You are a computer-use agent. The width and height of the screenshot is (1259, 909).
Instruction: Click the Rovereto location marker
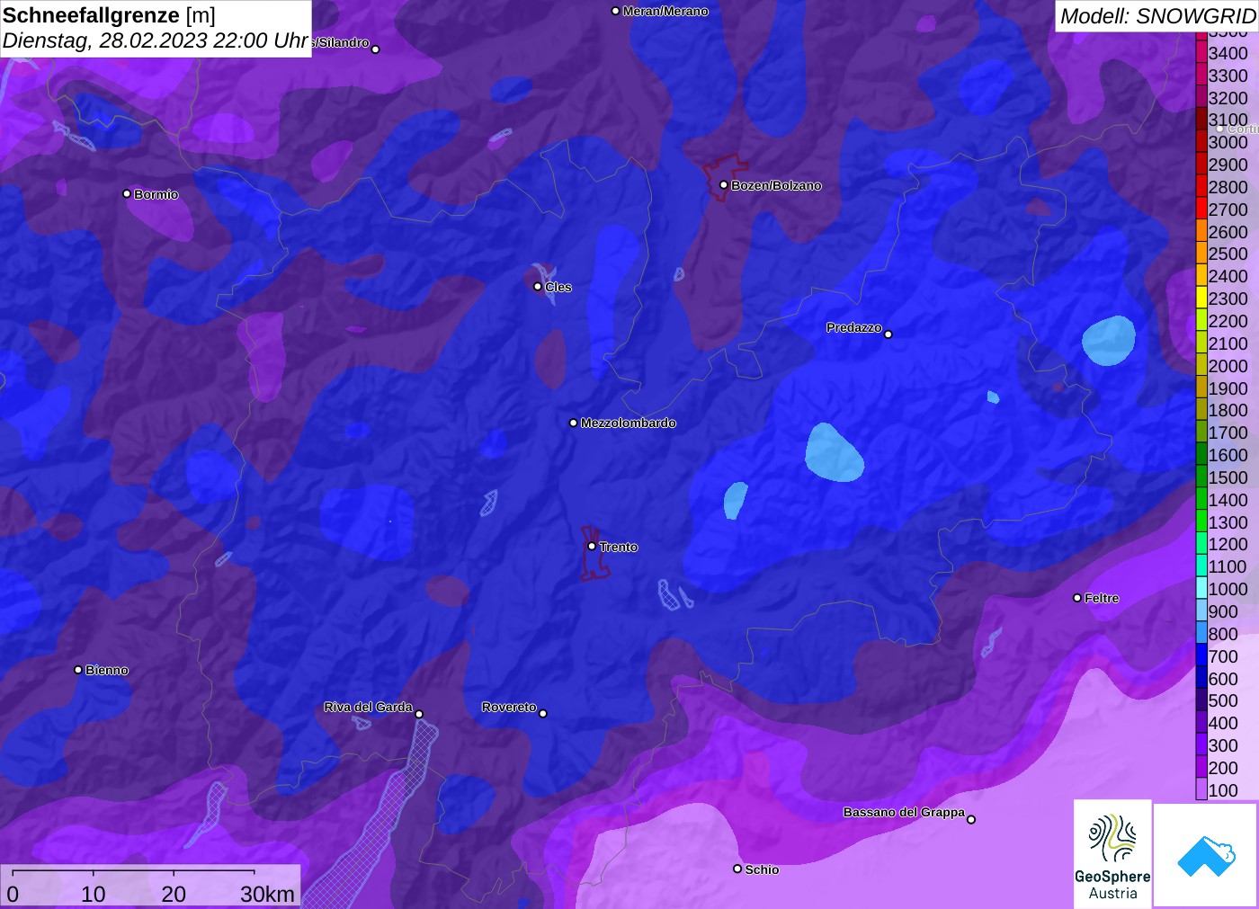tap(543, 714)
